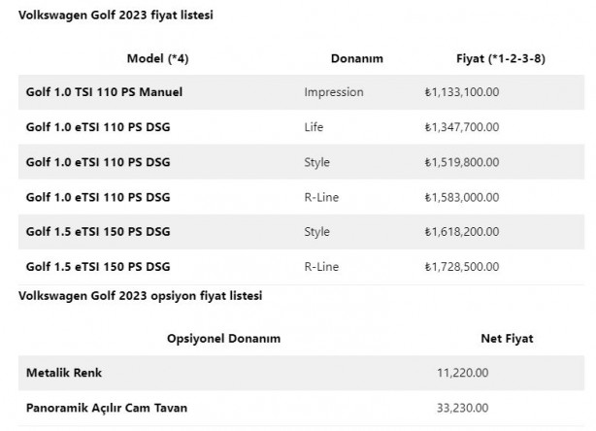Click the "Net Fiyat" column header
Viewport: 596px width, 431px height.
pos(507,338)
